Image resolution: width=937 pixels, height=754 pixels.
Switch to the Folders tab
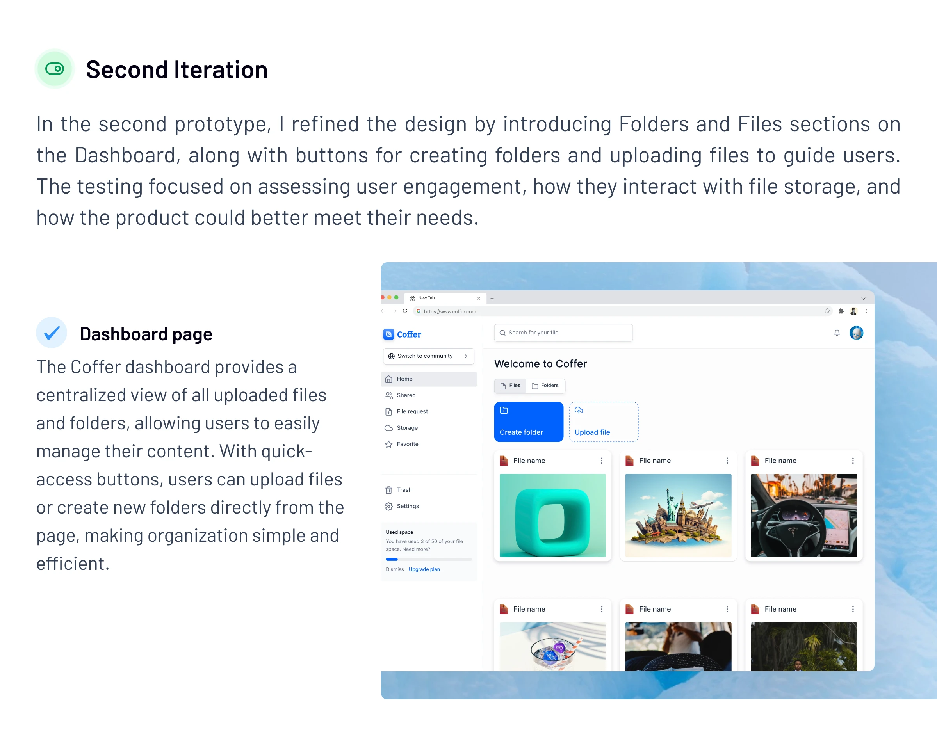545,385
